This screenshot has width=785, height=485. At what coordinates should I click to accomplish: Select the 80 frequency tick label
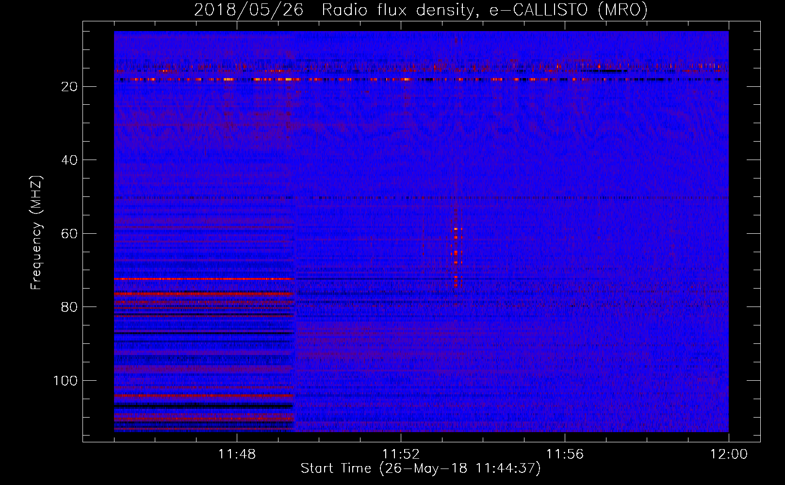[x=69, y=307]
